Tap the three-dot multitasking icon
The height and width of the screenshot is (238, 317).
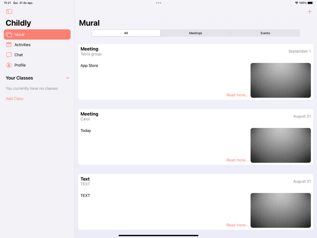point(158,3)
